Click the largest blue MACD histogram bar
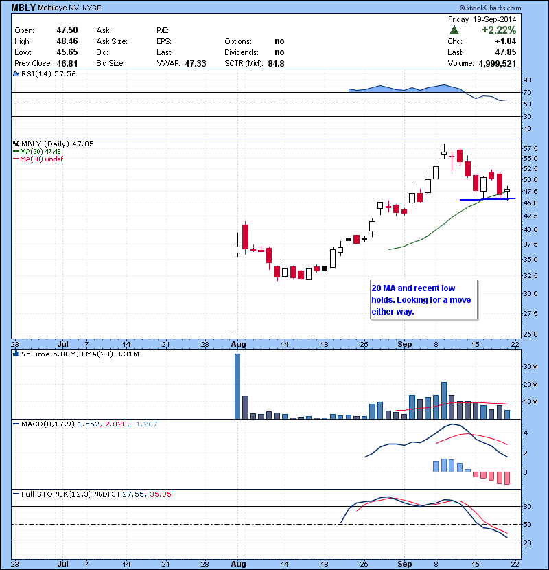The height and width of the screenshot is (570, 549). (444, 465)
